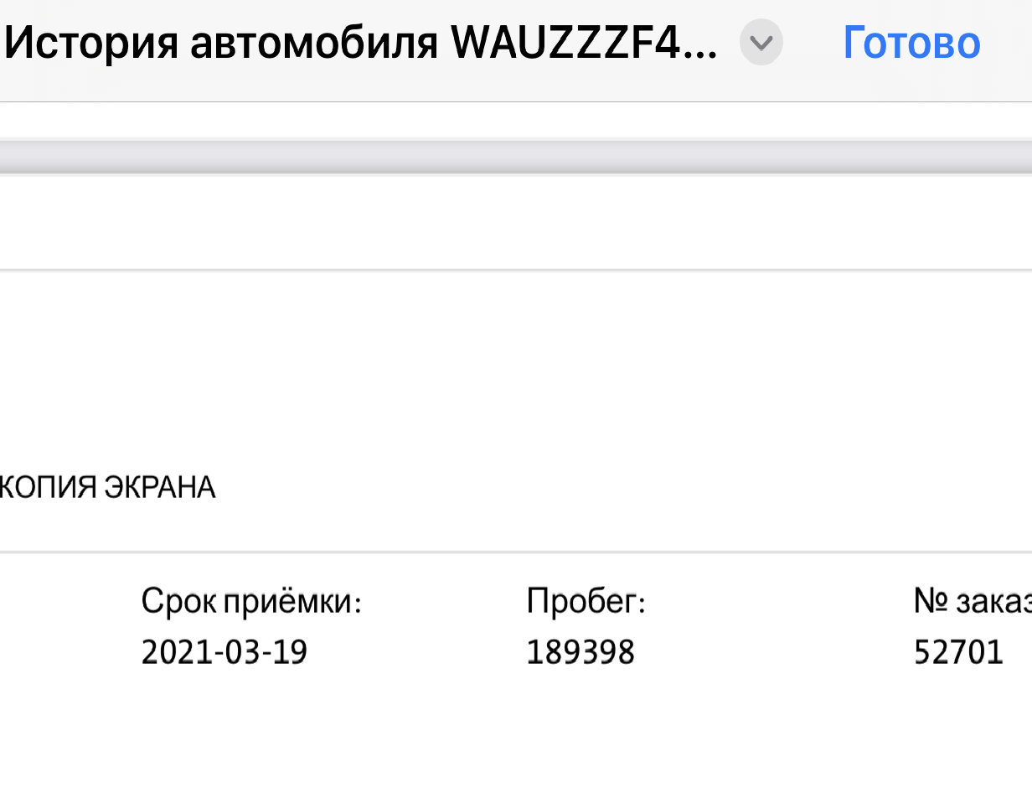Tap the blue Готово button
1032x788 pixels.
point(911,42)
